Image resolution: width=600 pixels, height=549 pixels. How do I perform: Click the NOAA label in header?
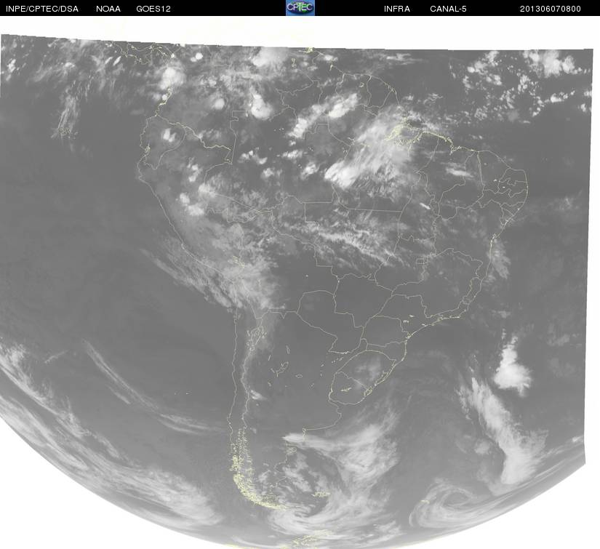coord(108,9)
